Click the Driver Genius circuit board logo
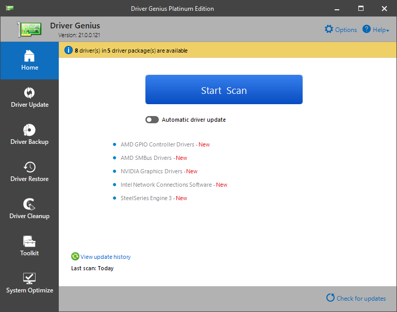The image size is (397, 312). click(x=29, y=29)
